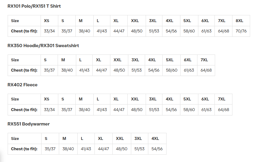This screenshot has height=162, width=256.
Task: Click 54/56 chest value in Bodywarmer table
Action: [x=157, y=149]
